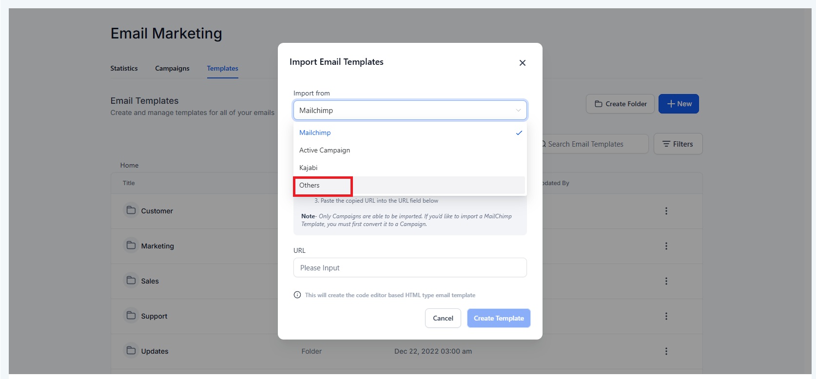This screenshot has height=379, width=816.
Task: Collapse the Import from dropdown arrow
Action: tap(518, 110)
